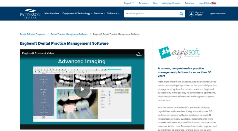Click the user account avatar icon
Viewport: 238px width, 131px height.
191,14
